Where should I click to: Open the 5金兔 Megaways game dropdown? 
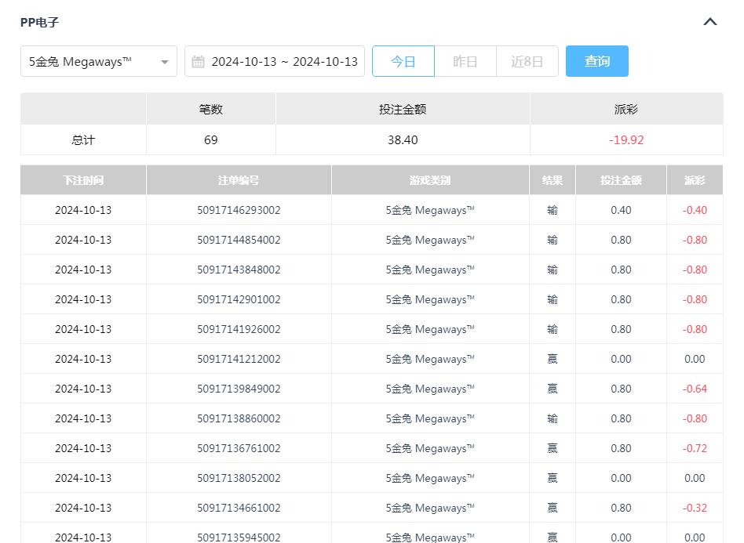click(x=99, y=62)
